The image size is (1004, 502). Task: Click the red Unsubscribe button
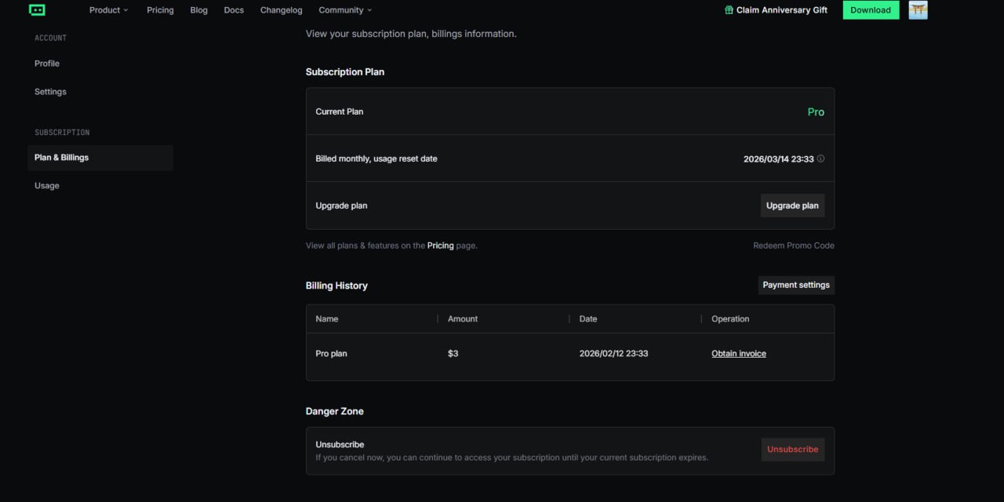click(x=792, y=449)
